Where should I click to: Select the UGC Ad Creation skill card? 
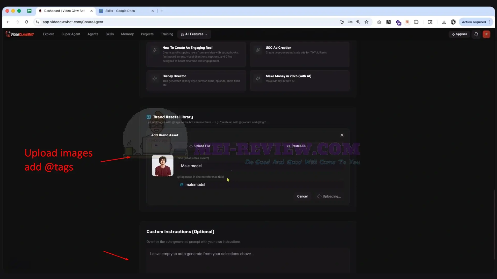click(x=299, y=54)
